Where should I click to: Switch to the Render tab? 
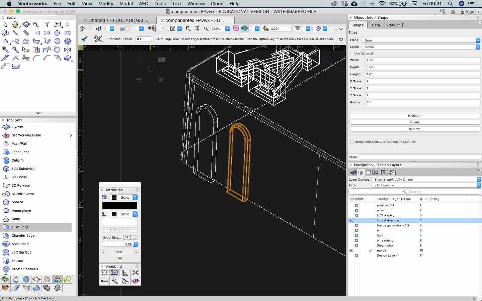click(393, 25)
